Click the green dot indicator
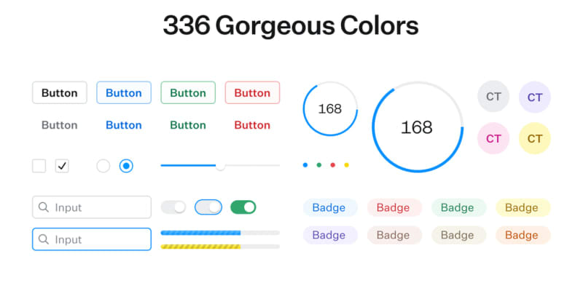Viewport: 583px width, 291px height. [318, 165]
